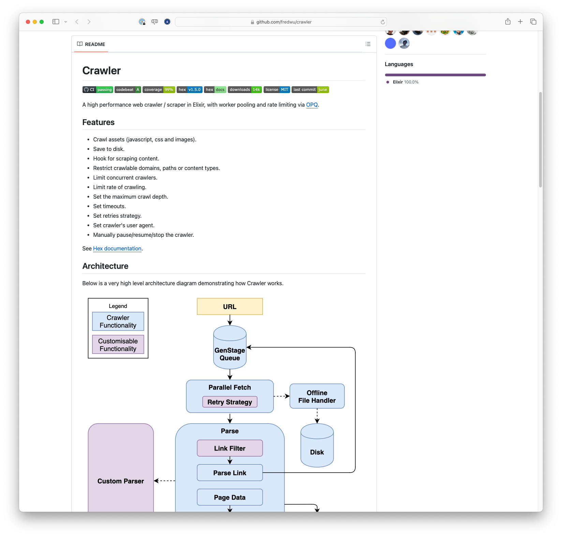This screenshot has width=562, height=537.
Task: Click the book icon next to README
Action: 79,44
